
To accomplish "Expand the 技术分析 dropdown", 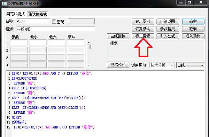I will point(162,65).
